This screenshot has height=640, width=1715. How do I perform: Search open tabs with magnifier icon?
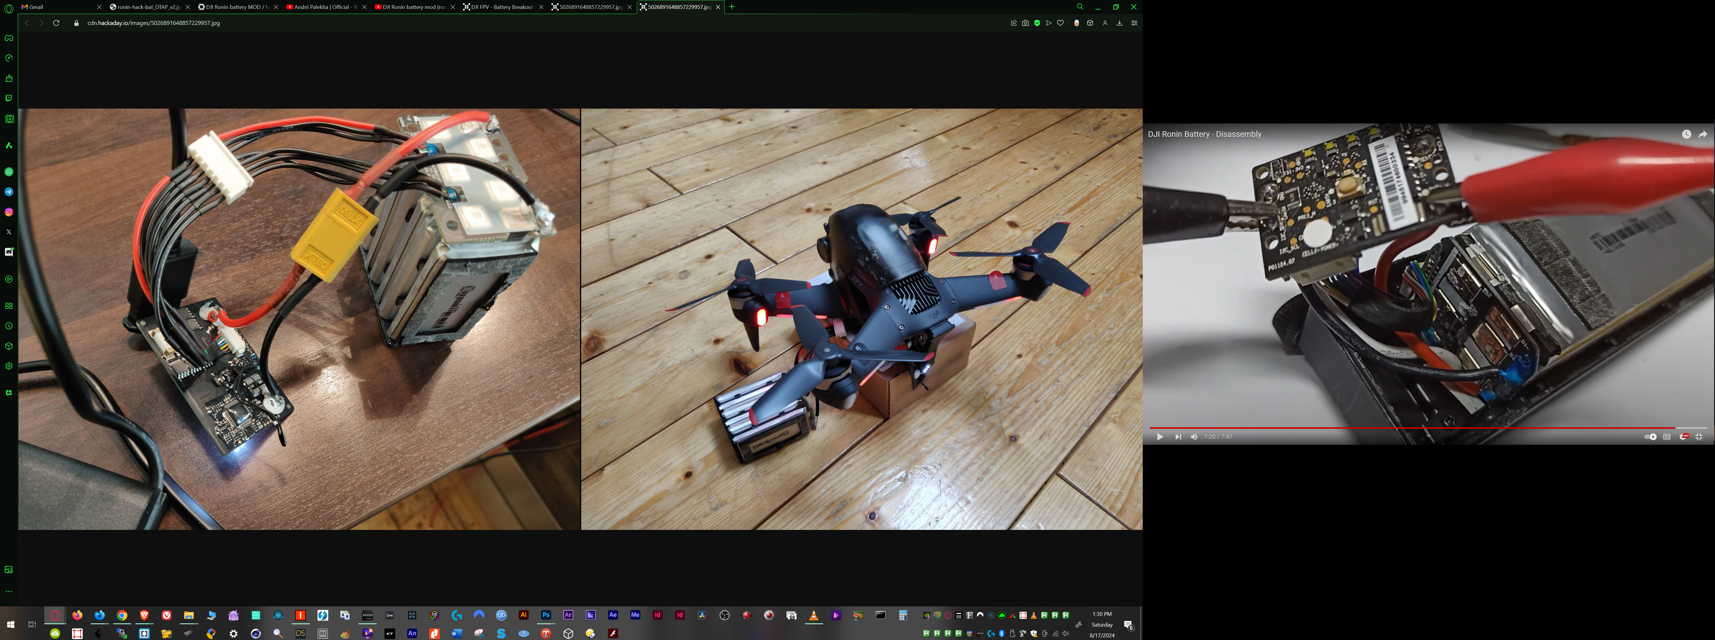1080,7
